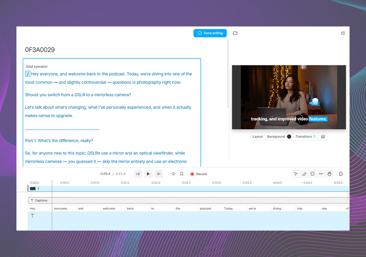Screen dimensions: 366x257
Task: Add a bookmark marker icon
Action: [182, 174]
